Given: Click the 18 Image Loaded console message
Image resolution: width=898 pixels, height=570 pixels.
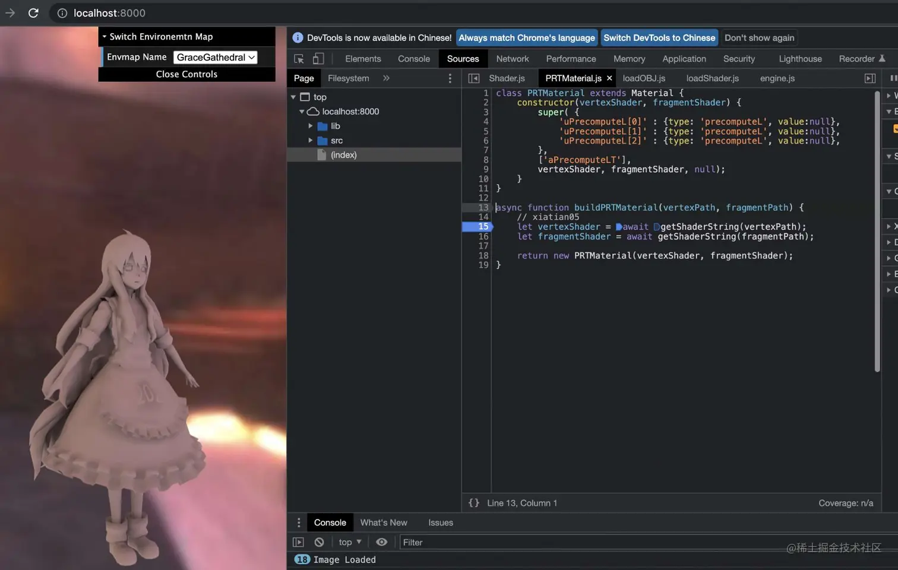Looking at the screenshot, I should coord(335,559).
